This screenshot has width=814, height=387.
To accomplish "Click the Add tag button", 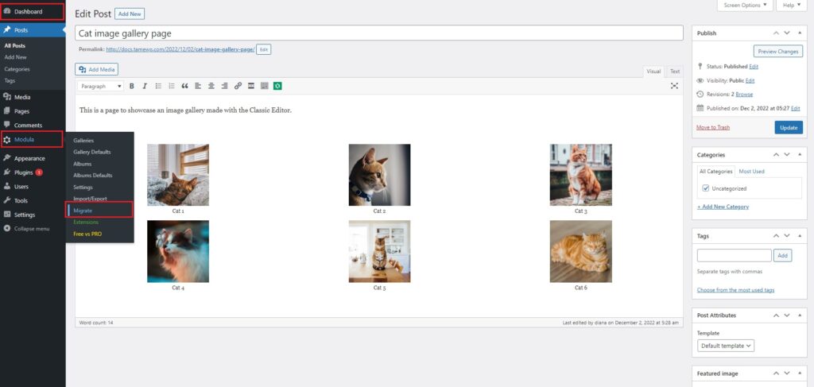I will click(783, 255).
